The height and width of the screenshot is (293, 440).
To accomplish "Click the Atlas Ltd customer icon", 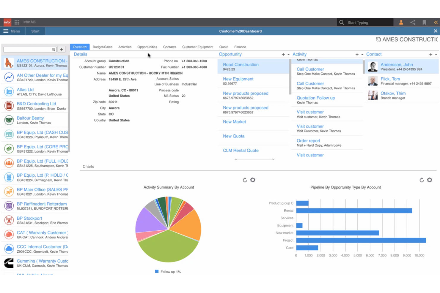I will (9, 91).
